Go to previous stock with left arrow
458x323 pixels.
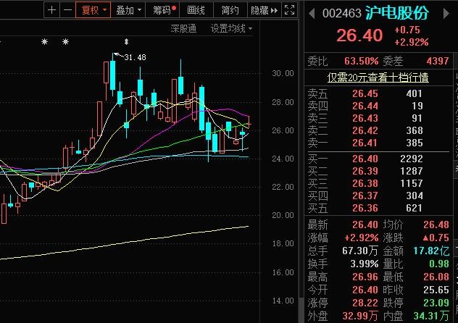(310, 14)
